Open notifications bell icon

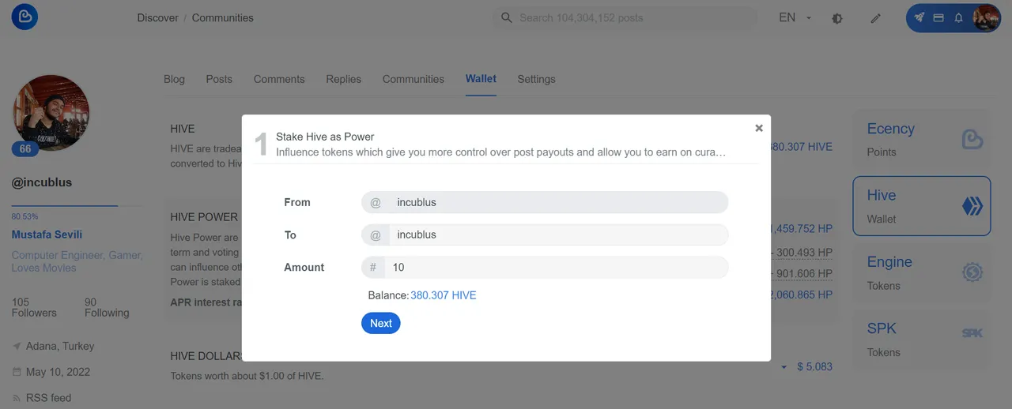[958, 17]
